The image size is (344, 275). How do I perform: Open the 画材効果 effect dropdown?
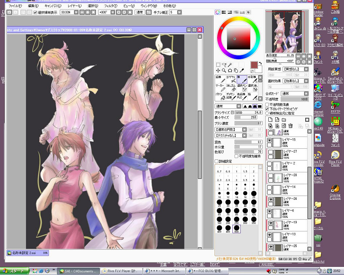click(x=306, y=81)
